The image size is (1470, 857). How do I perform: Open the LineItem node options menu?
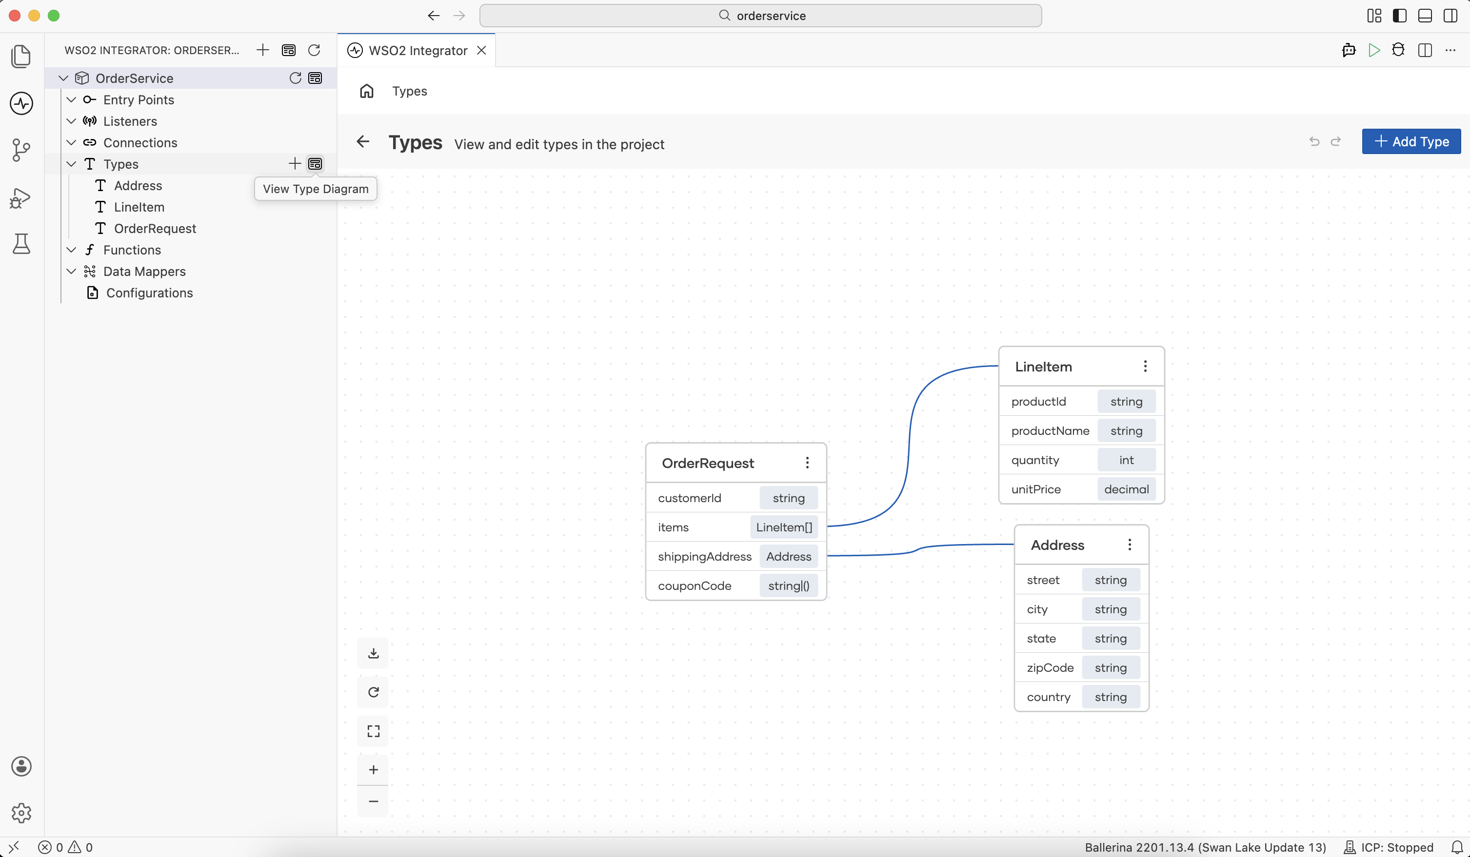coord(1145,366)
